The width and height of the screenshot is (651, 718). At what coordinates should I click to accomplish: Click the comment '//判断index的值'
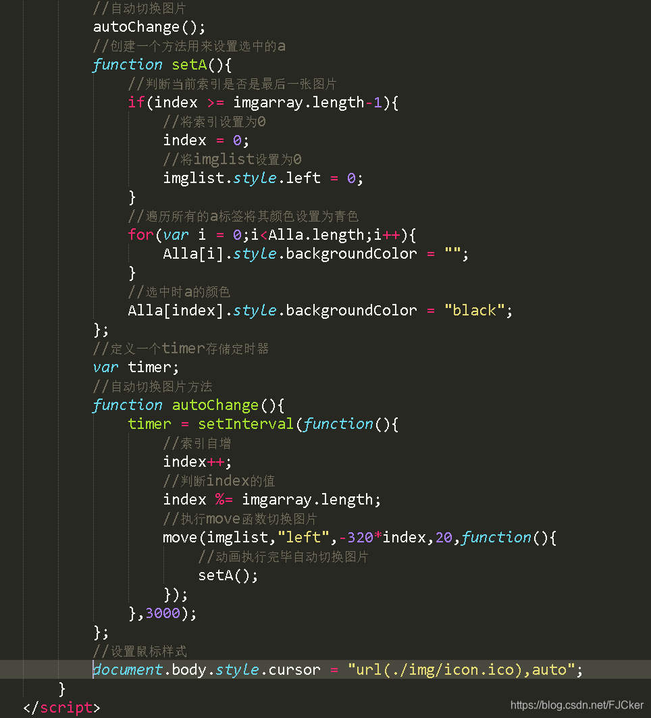pyautogui.click(x=219, y=481)
